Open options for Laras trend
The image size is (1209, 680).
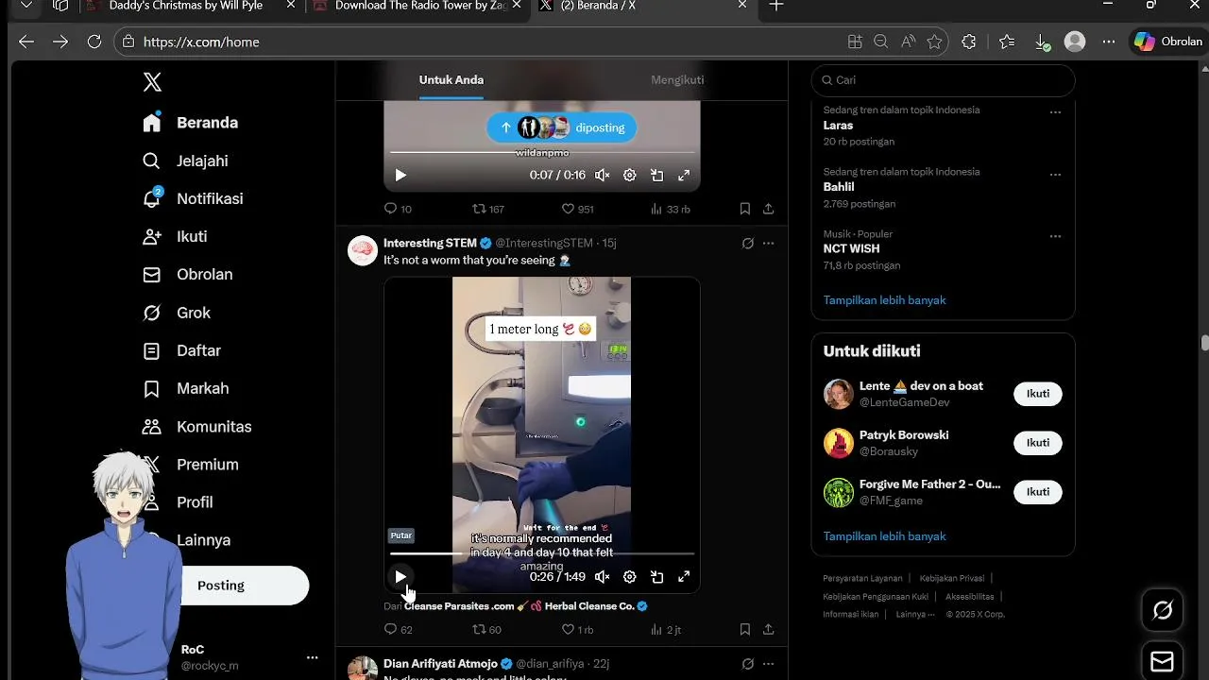point(1056,112)
